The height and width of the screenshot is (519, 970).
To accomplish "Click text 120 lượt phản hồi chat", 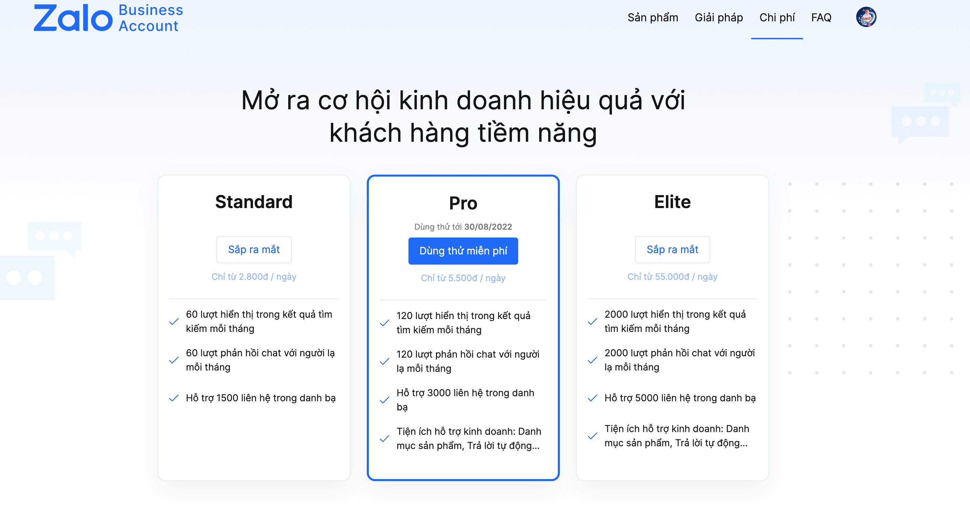I will 468,362.
